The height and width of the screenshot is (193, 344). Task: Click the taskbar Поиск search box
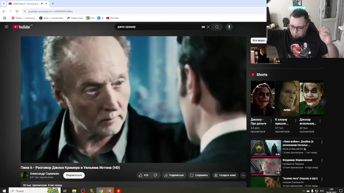pos(34,191)
